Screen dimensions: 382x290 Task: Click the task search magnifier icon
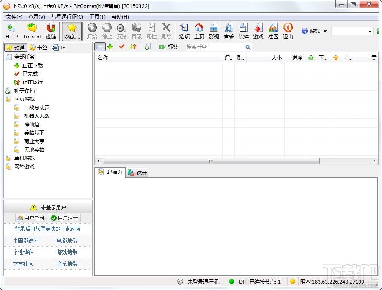[x=248, y=47]
